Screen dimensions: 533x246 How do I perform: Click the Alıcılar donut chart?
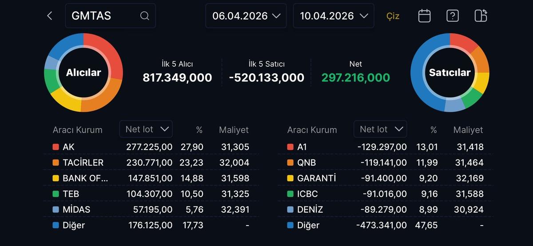coord(84,72)
